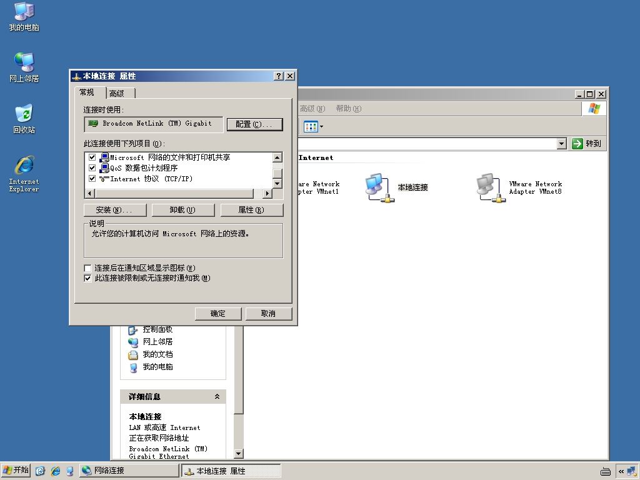Click the 属性(R) button
The image size is (640, 480).
(x=251, y=210)
